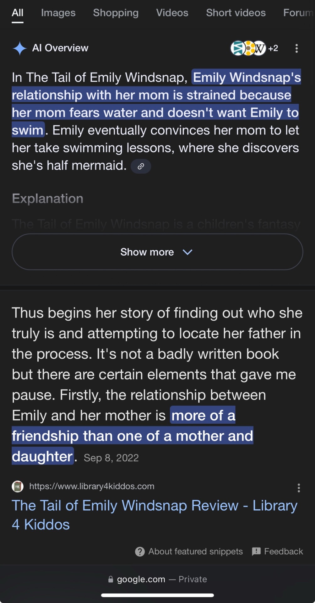Click the Library4Kiddos site favicon
The height and width of the screenshot is (603, 315).
(x=18, y=486)
